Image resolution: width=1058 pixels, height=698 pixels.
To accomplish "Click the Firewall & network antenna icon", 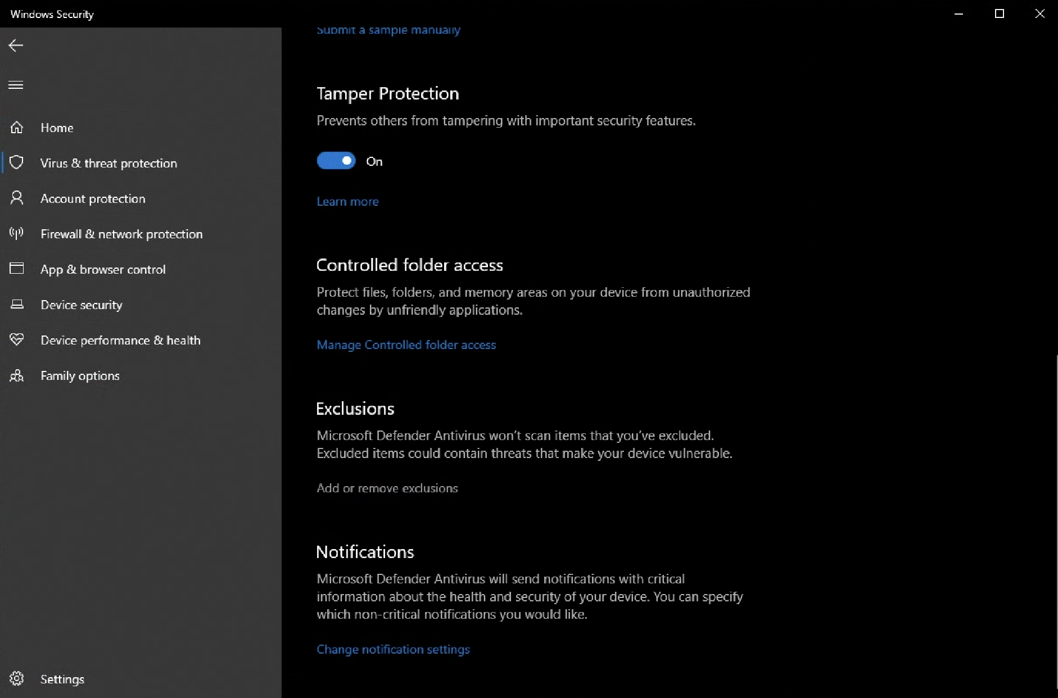I will pyautogui.click(x=17, y=233).
